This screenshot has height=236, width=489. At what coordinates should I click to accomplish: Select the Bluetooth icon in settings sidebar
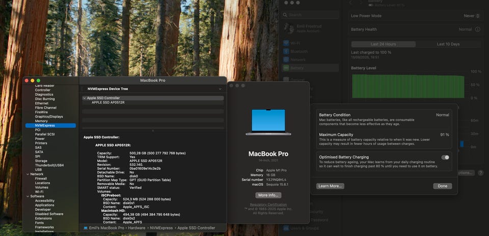pyautogui.click(x=286, y=51)
